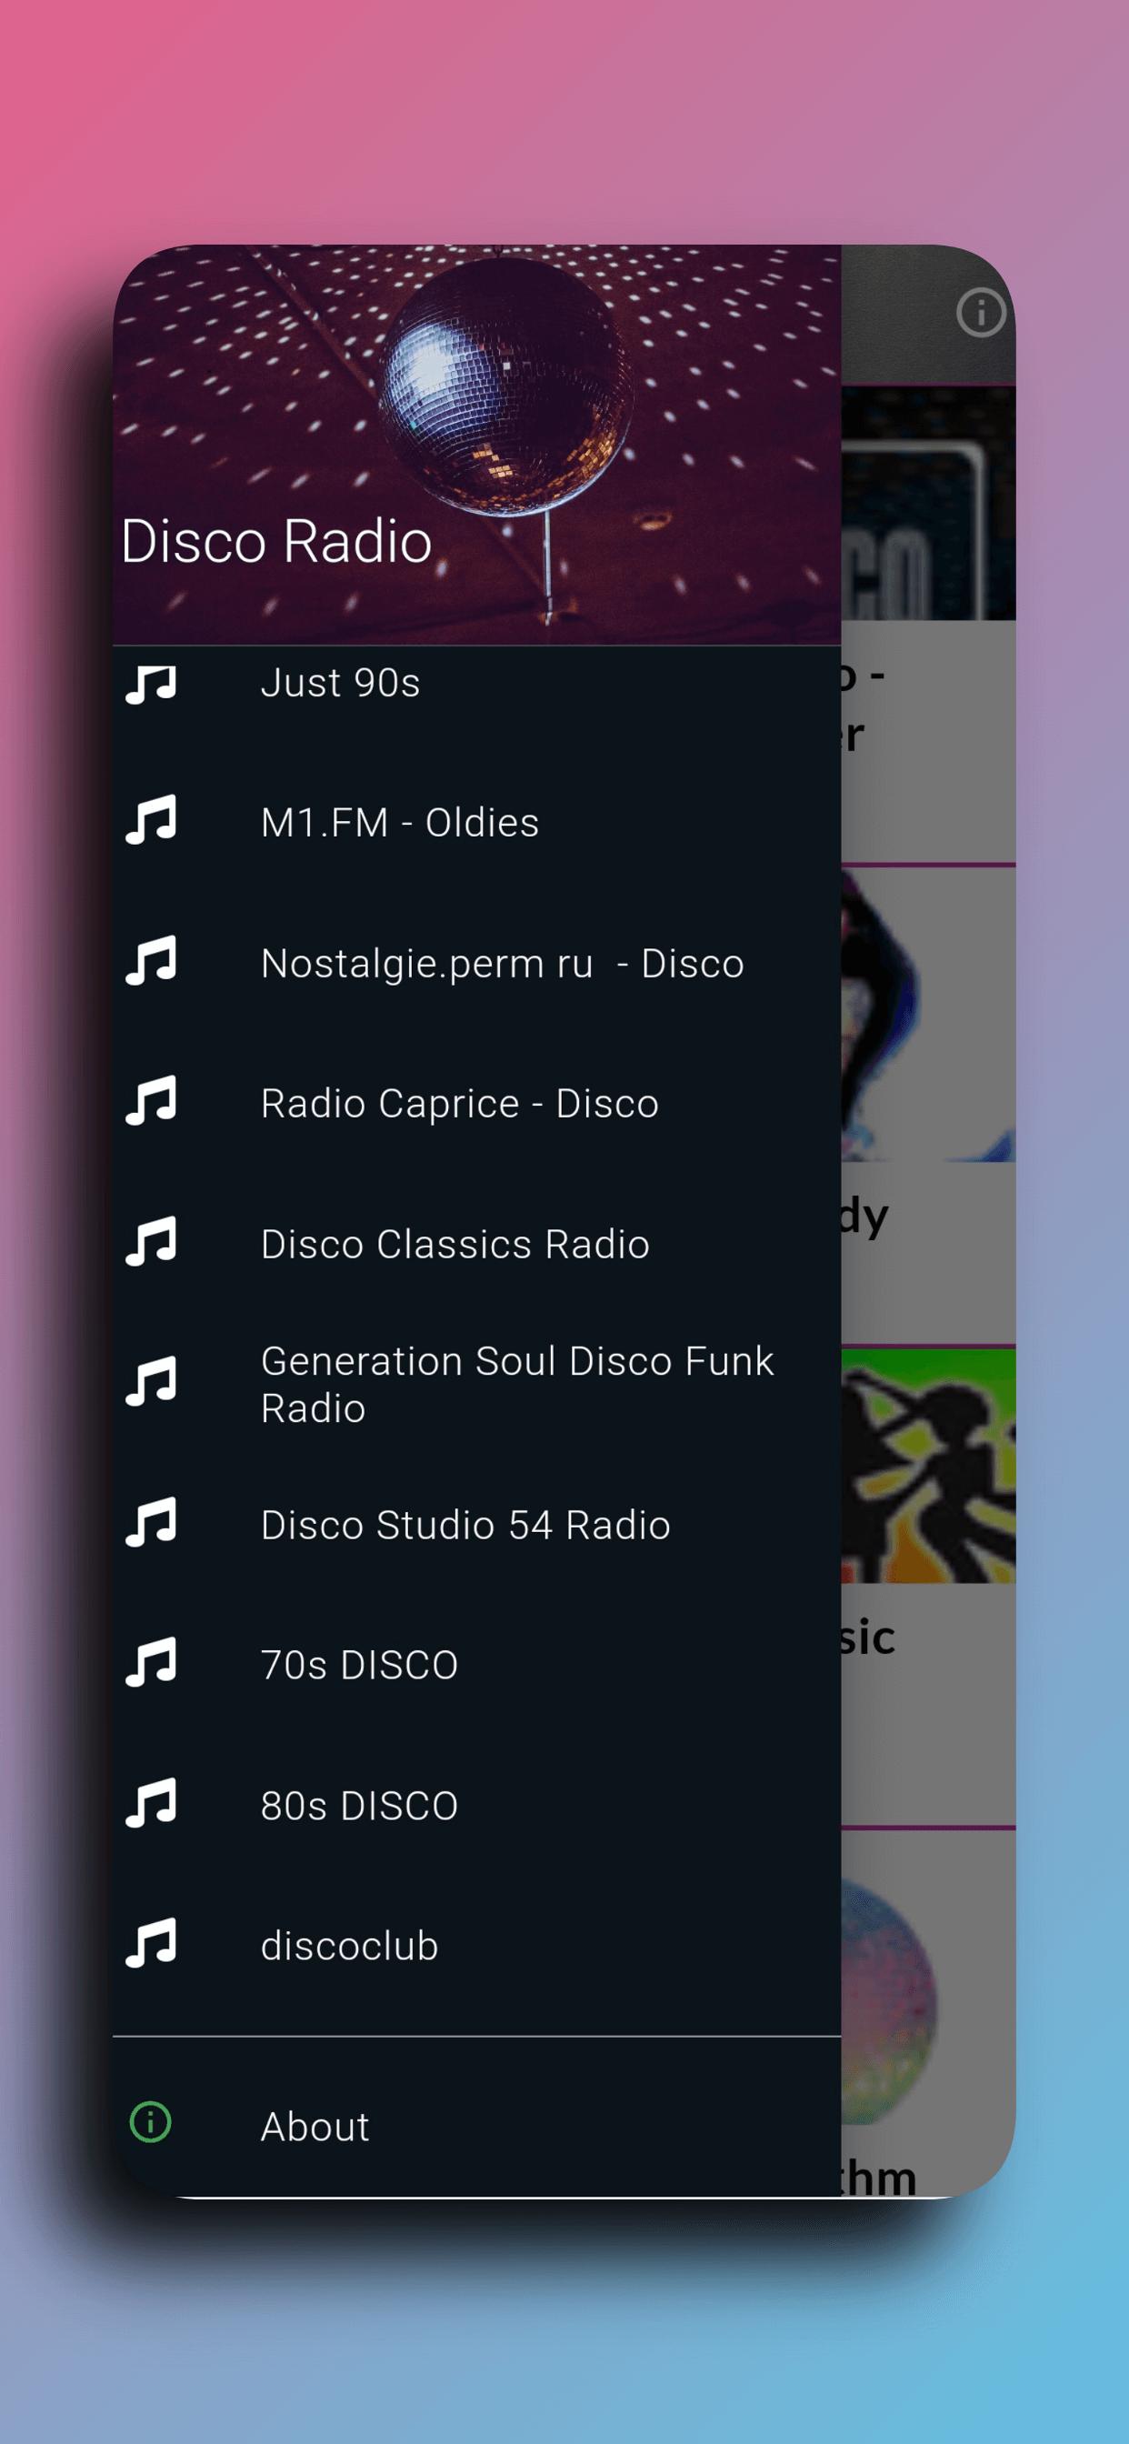Image resolution: width=1129 pixels, height=2444 pixels.
Task: Tap the dimmed disco logo thumbnail behind drawer
Action: (x=928, y=503)
